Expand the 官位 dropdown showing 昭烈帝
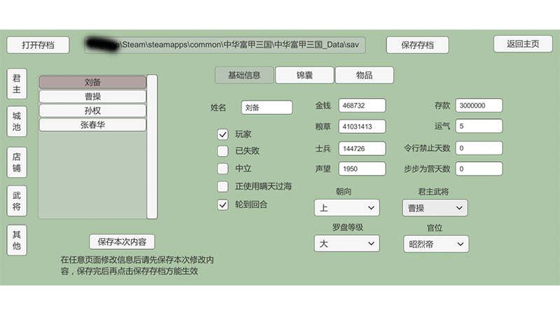560x315 pixels. [x=435, y=244]
